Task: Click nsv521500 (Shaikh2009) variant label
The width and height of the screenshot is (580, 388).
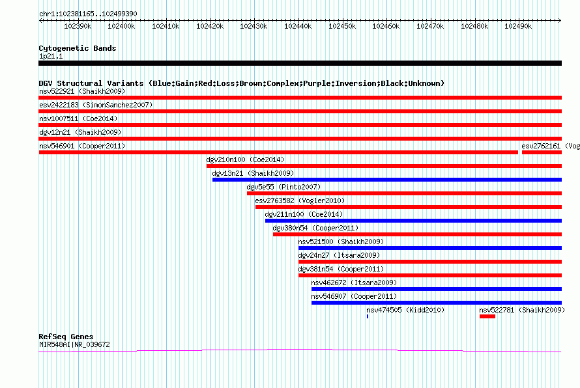Action: tap(341, 242)
